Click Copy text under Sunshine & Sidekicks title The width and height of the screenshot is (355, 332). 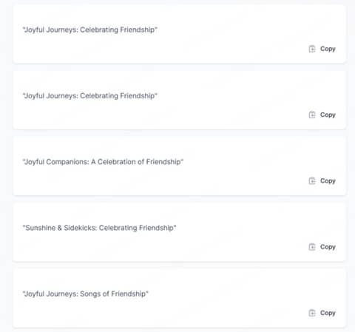click(328, 247)
